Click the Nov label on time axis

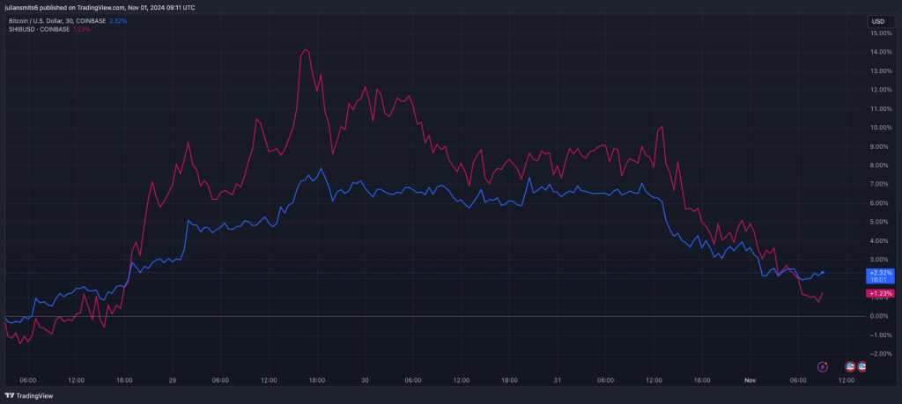pos(750,380)
